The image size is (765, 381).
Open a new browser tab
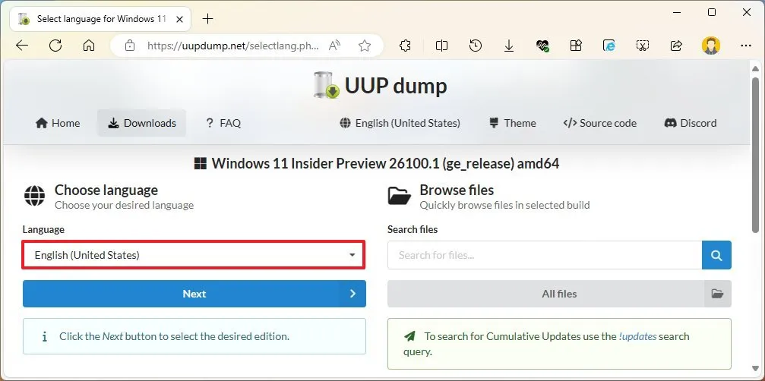(208, 19)
